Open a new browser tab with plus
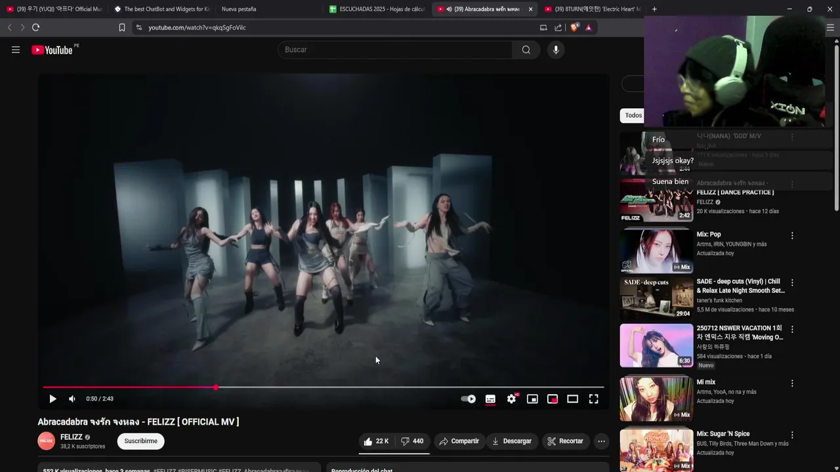Screen dimensions: 840x472 point(654,9)
